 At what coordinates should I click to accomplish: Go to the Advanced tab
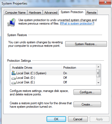[x=51, y=13]
